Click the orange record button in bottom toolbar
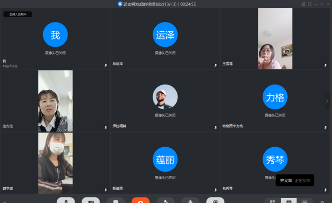Viewport: 332px width, 203px height. click(x=141, y=200)
